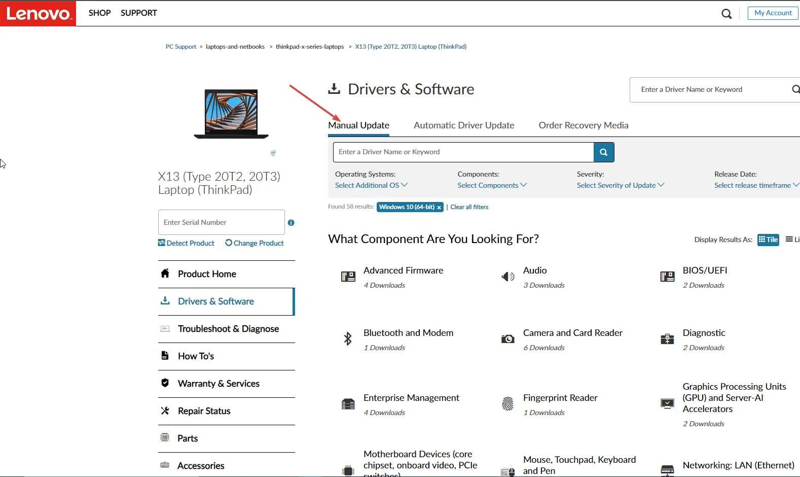
Task: Select the Order Recovery Media tab
Action: (x=584, y=125)
